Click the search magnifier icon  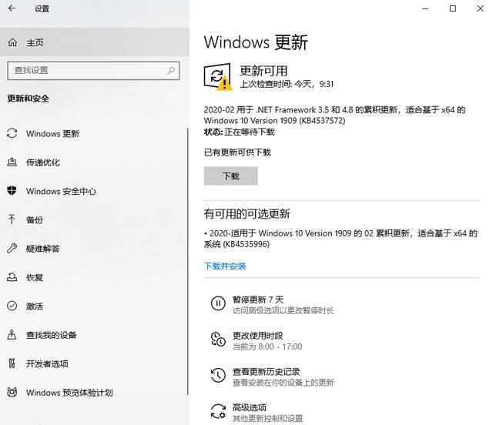[x=171, y=70]
